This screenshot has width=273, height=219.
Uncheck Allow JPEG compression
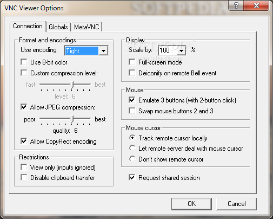24,107
